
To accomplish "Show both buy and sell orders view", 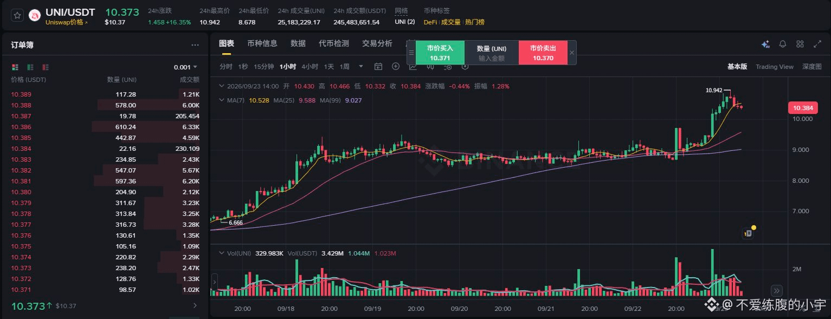I will click(15, 67).
